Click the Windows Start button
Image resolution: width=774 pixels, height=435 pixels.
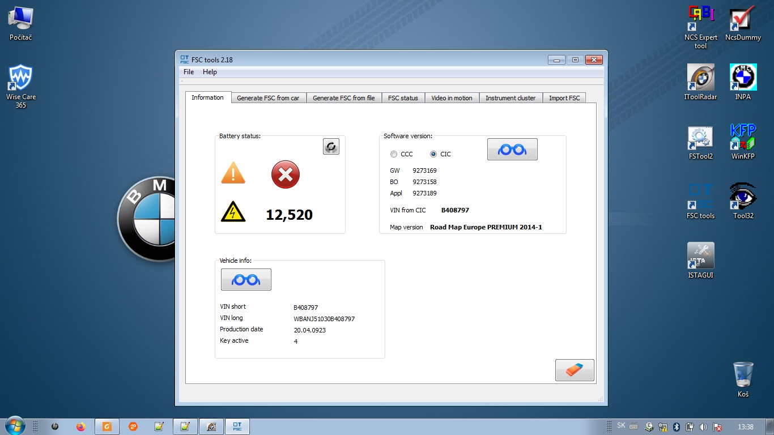coord(14,426)
